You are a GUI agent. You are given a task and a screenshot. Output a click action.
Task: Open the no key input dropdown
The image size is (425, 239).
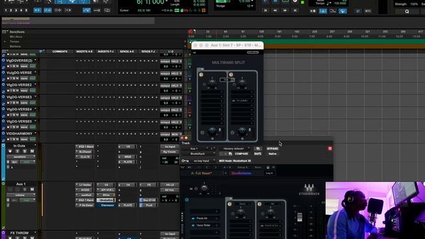tap(202, 161)
